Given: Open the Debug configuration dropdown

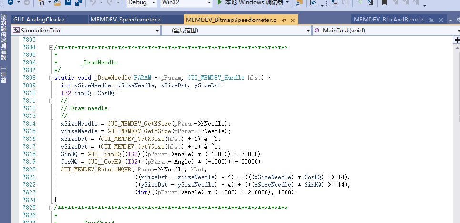Looking at the screenshot, I should [154, 2].
